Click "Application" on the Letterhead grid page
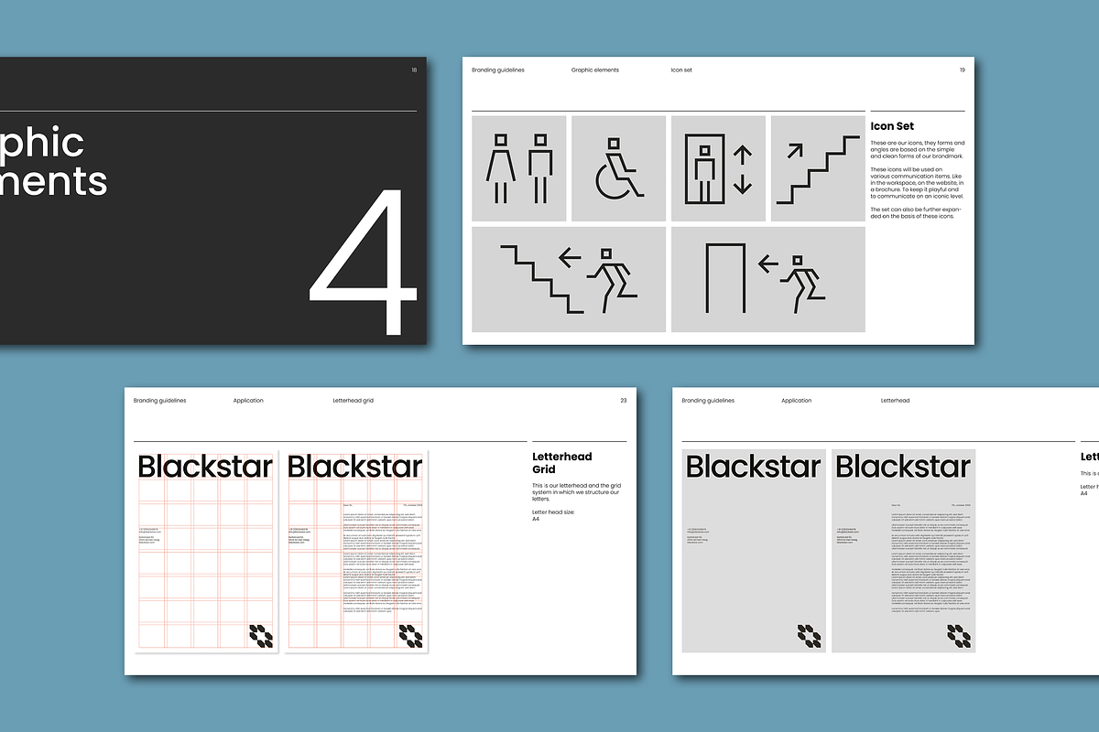The height and width of the screenshot is (732, 1099). point(248,401)
